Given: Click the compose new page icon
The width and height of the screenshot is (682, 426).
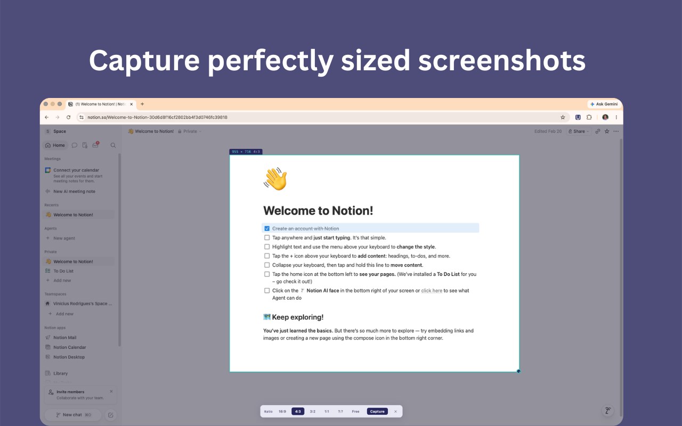Looking at the screenshot, I should pyautogui.click(x=111, y=415).
